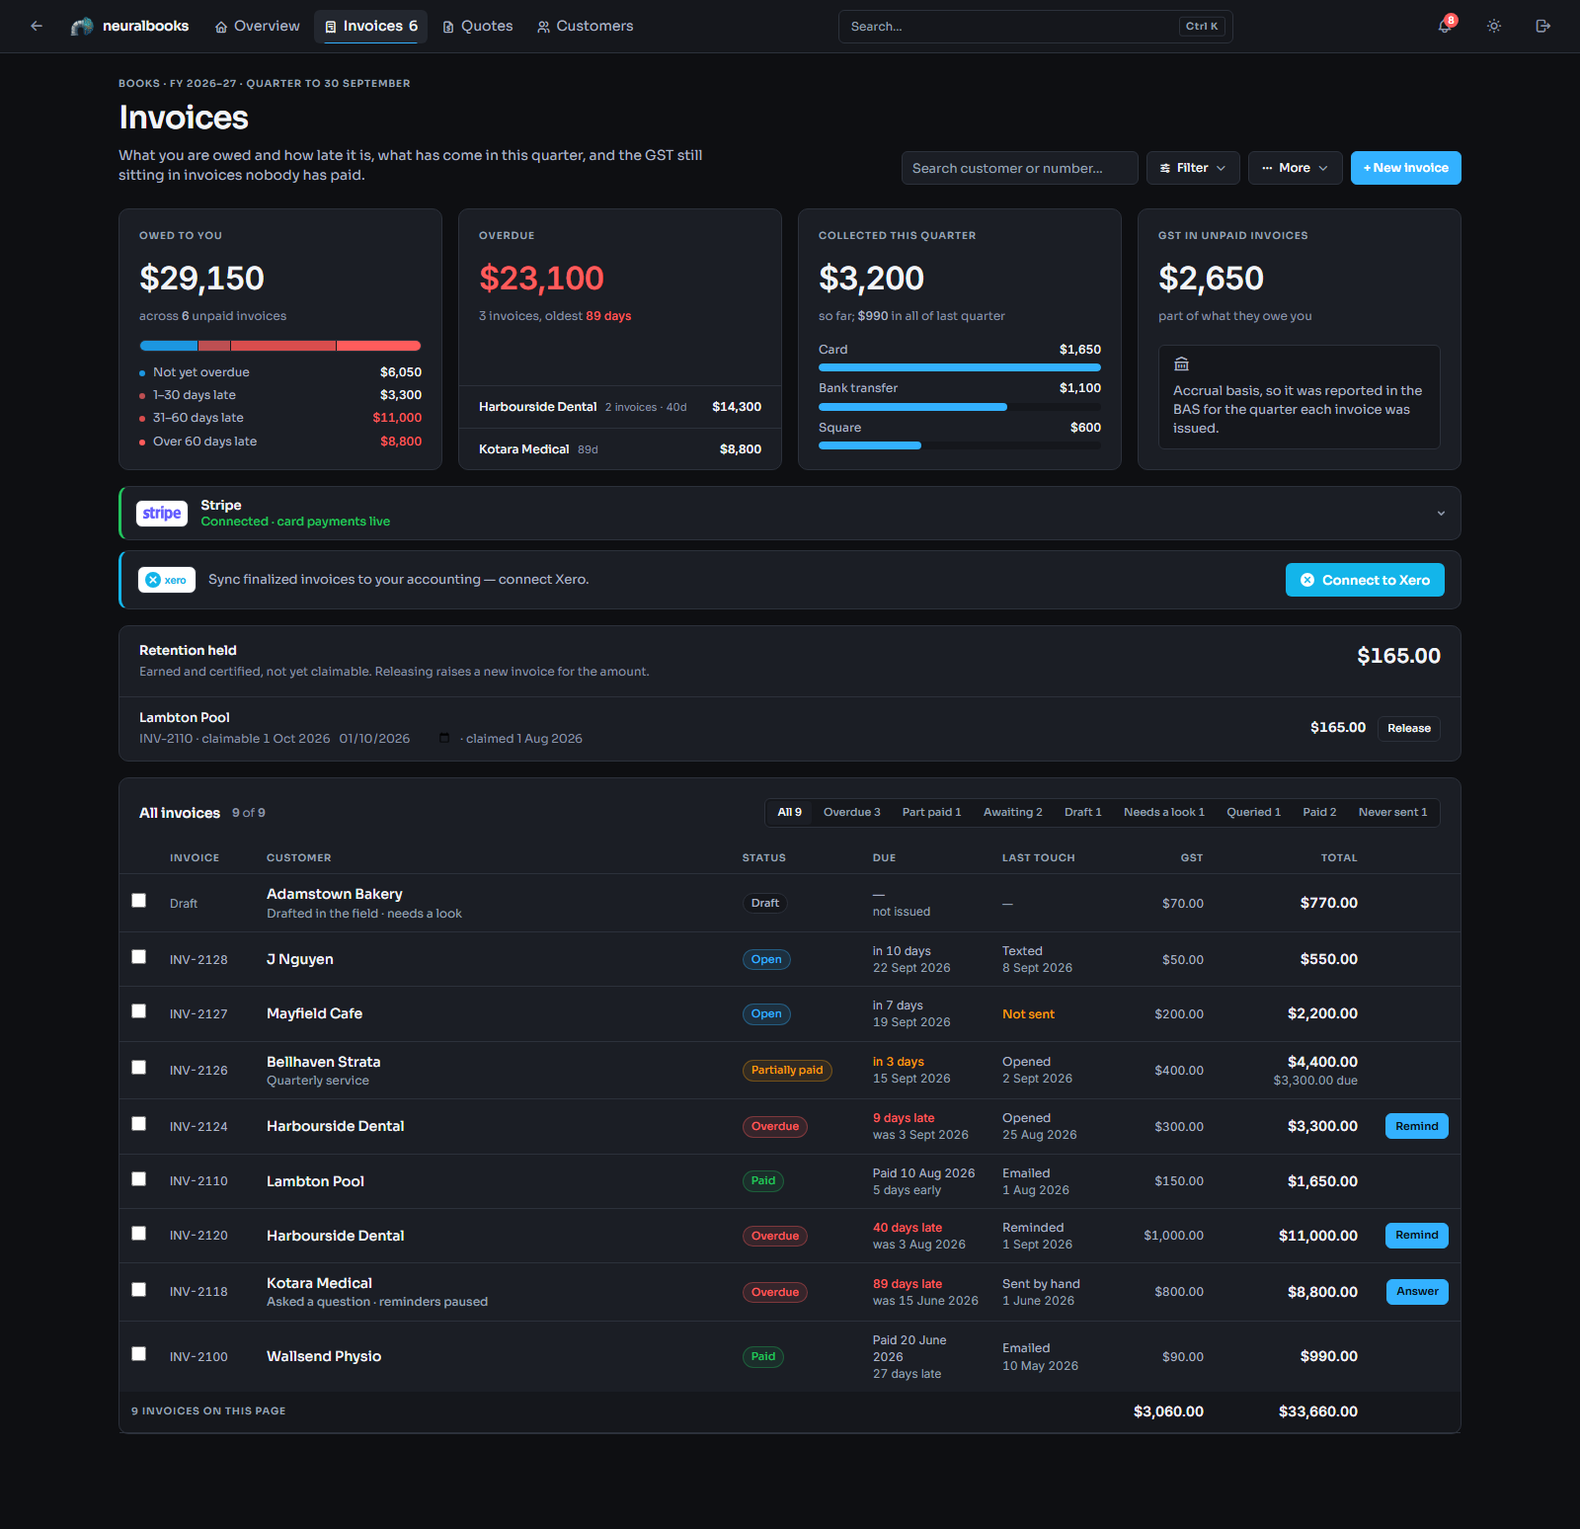Focus the global Search field
1580x1529 pixels.
pyautogui.click(x=1035, y=27)
